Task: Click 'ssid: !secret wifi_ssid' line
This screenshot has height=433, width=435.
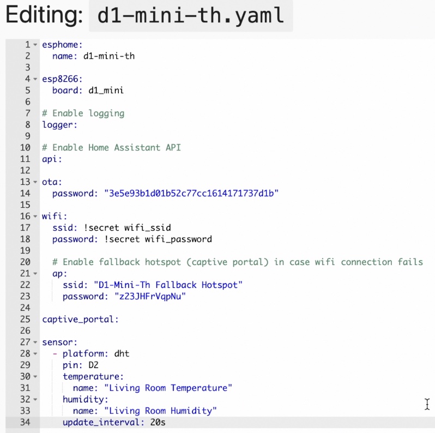Action: coord(112,228)
